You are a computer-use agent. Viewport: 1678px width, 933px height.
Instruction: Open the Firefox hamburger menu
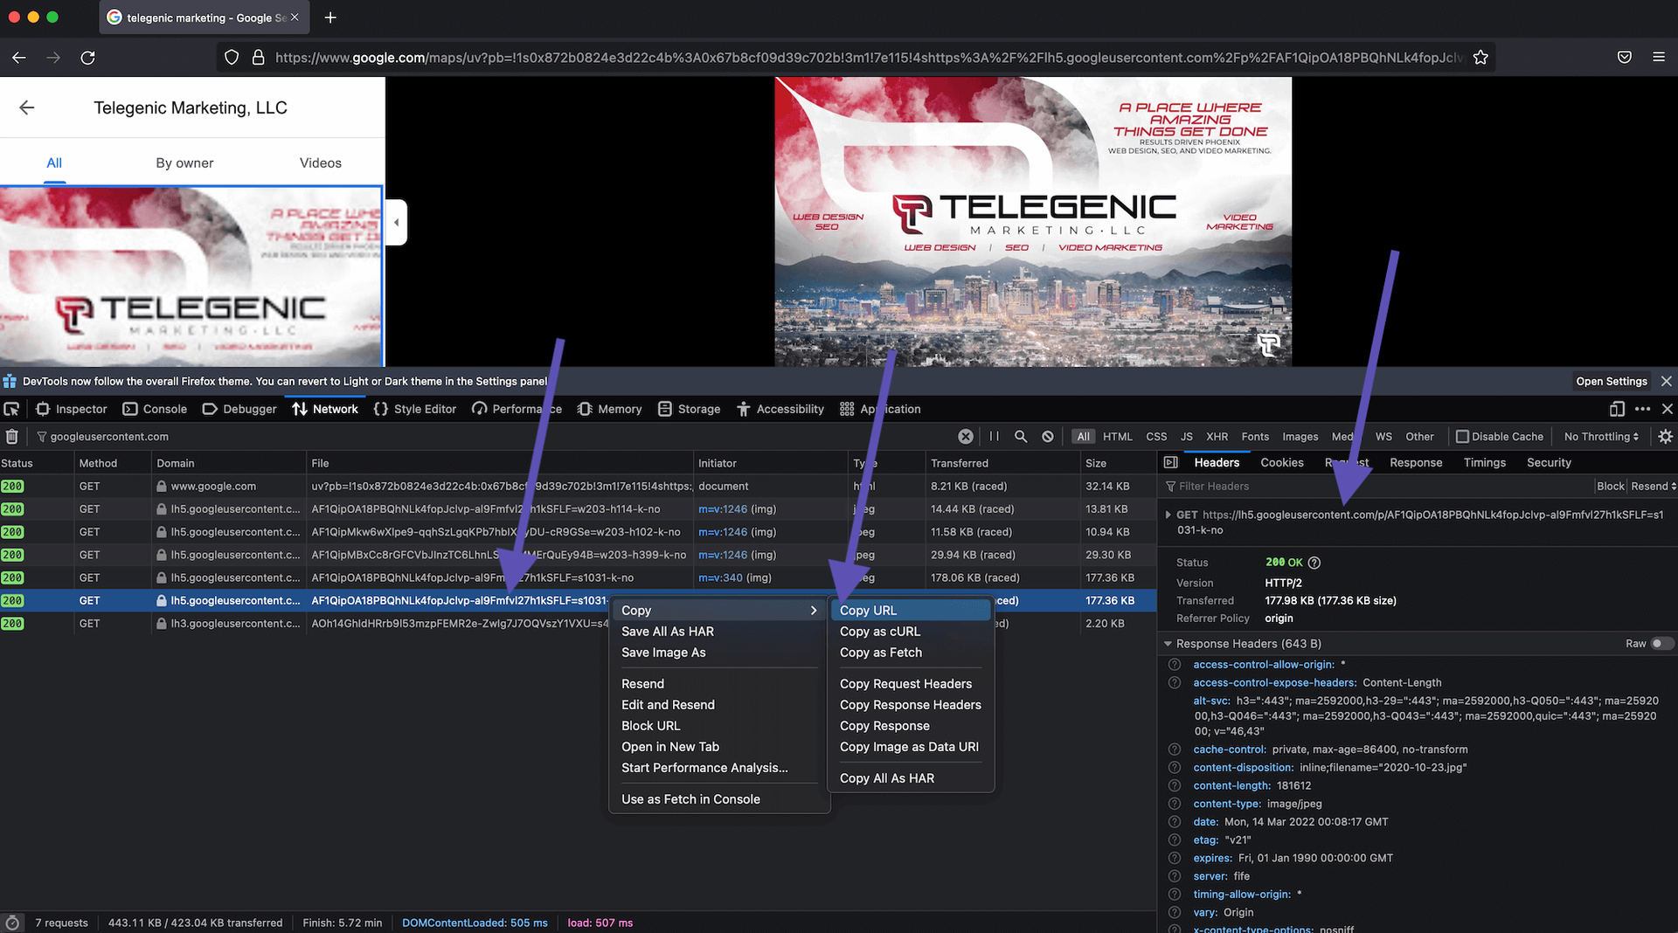pyautogui.click(x=1659, y=58)
